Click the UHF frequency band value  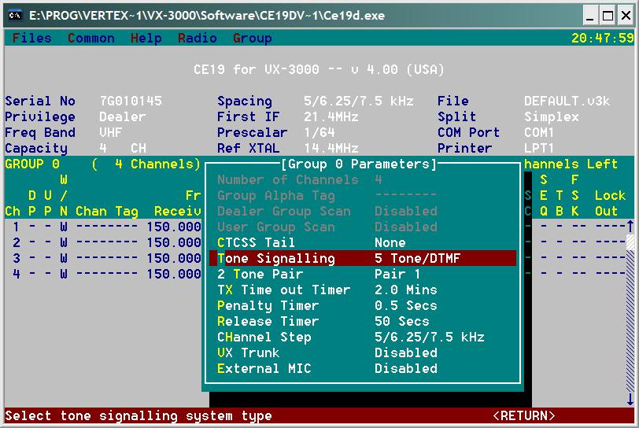click(110, 132)
